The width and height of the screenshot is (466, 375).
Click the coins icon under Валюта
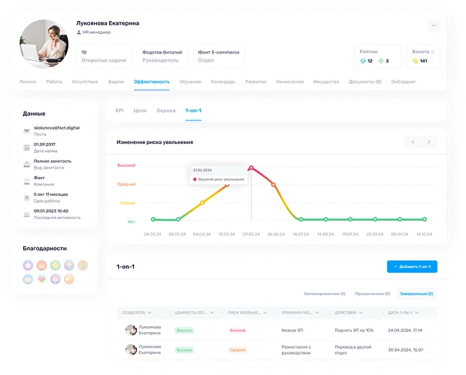click(415, 61)
